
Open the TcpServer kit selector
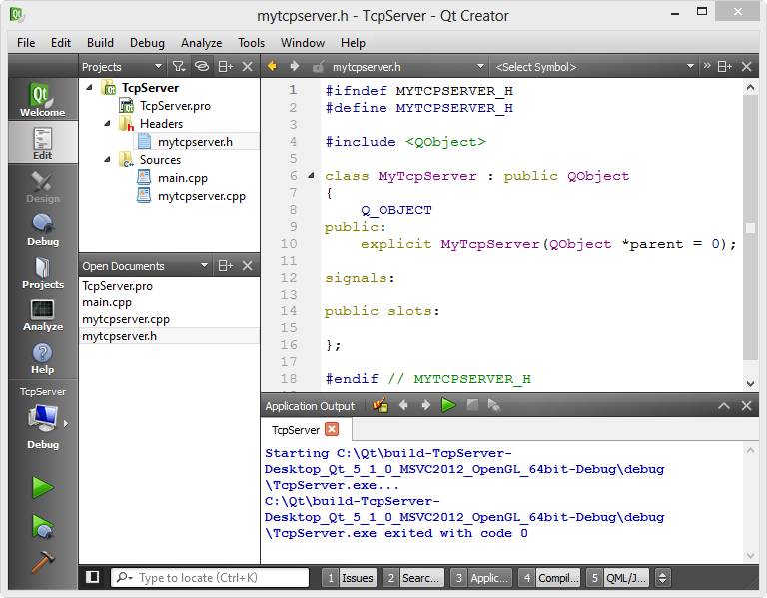point(43,417)
